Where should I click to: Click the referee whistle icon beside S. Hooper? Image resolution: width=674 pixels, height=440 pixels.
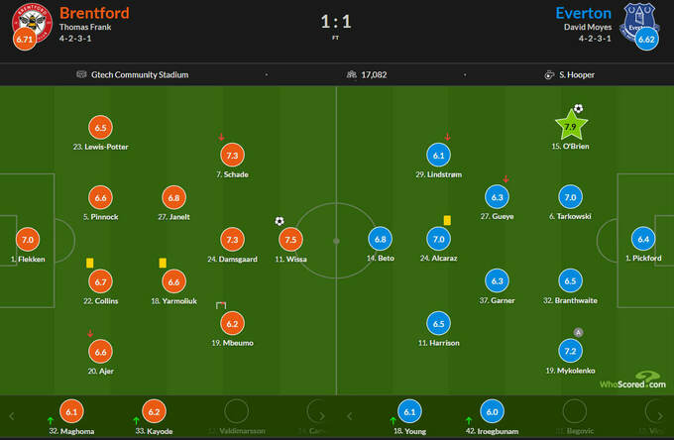coord(549,74)
